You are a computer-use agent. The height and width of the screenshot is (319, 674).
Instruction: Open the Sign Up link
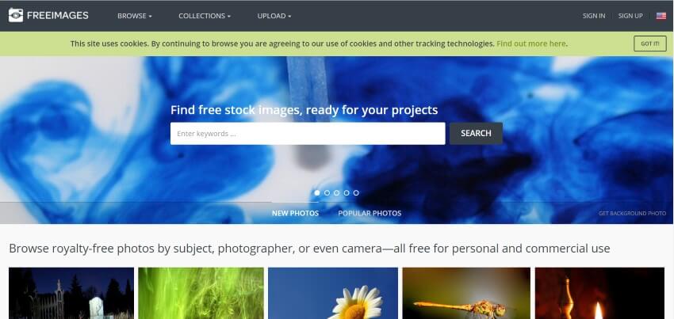pyautogui.click(x=630, y=16)
